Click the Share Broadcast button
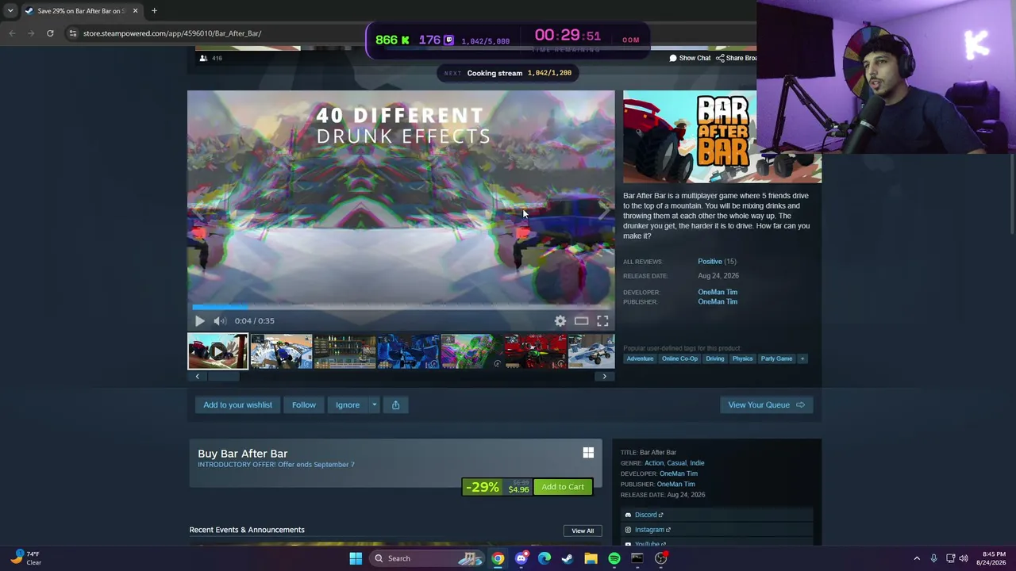The image size is (1016, 571). coord(736,58)
